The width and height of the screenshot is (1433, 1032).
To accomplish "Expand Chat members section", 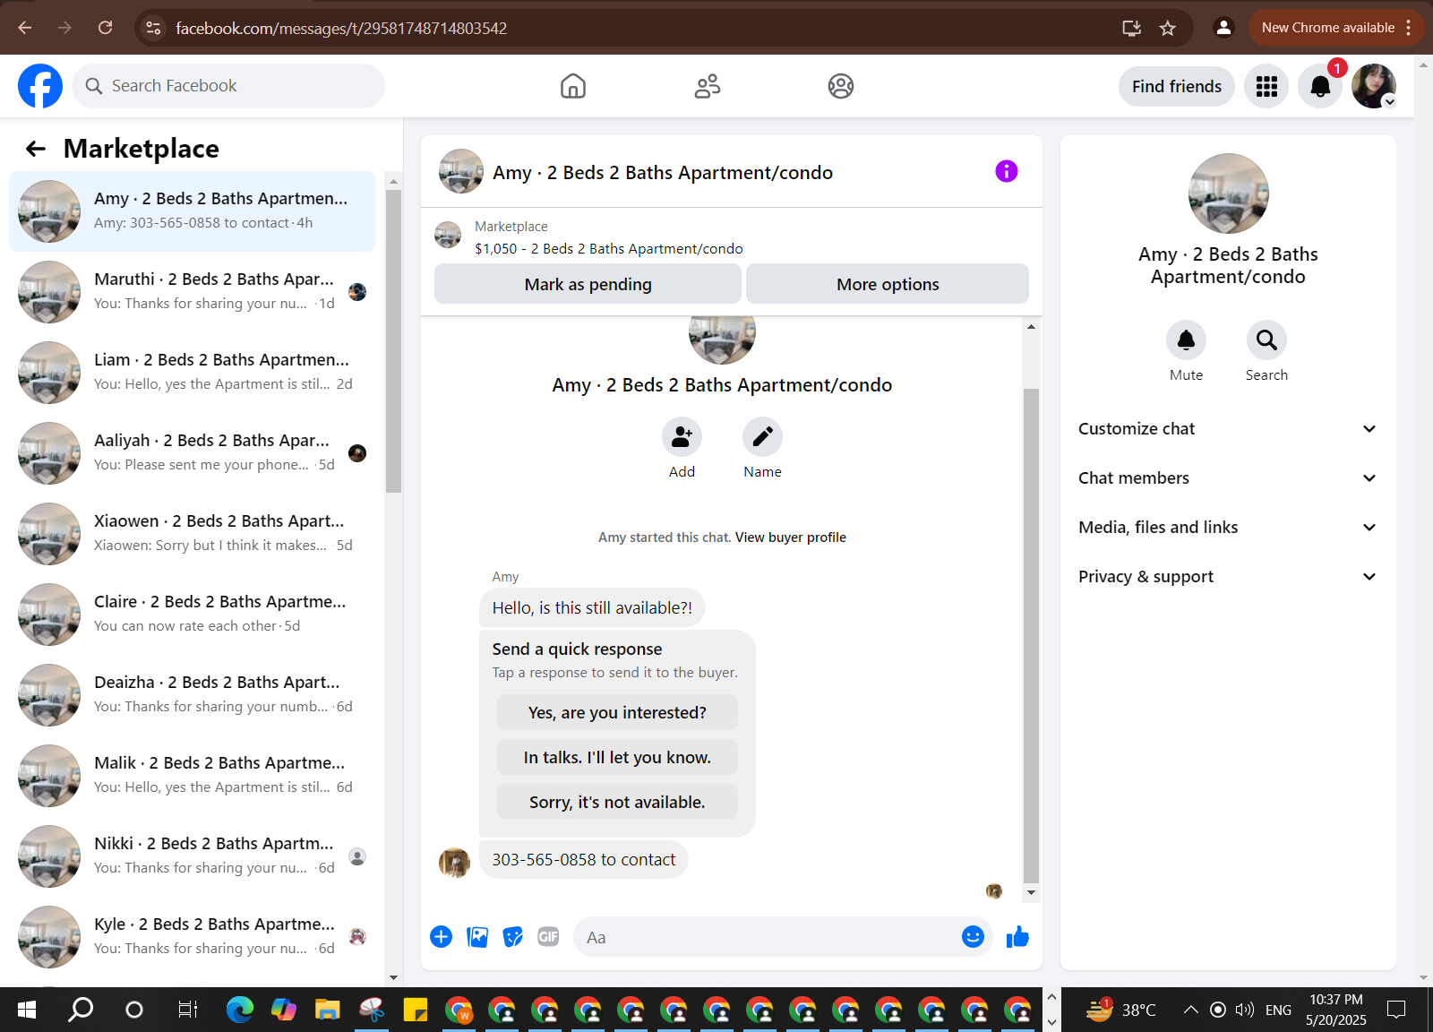I will click(x=1227, y=478).
